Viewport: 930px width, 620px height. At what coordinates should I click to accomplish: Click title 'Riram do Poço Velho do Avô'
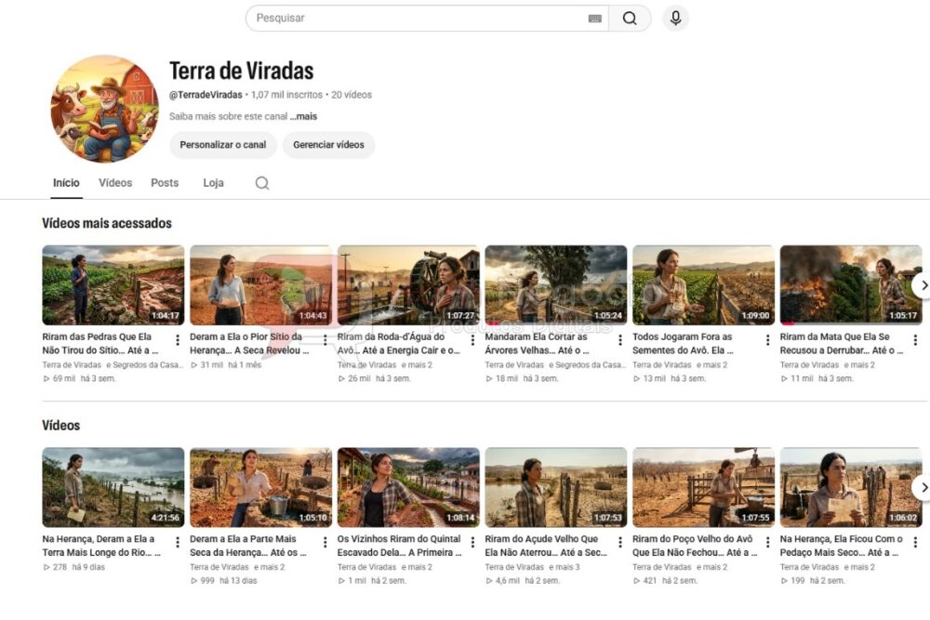695,546
